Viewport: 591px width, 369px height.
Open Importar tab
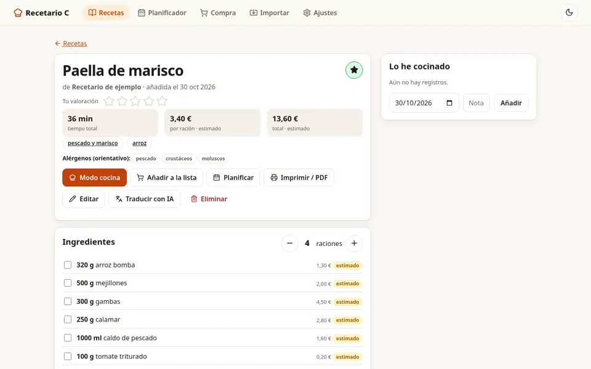point(270,13)
